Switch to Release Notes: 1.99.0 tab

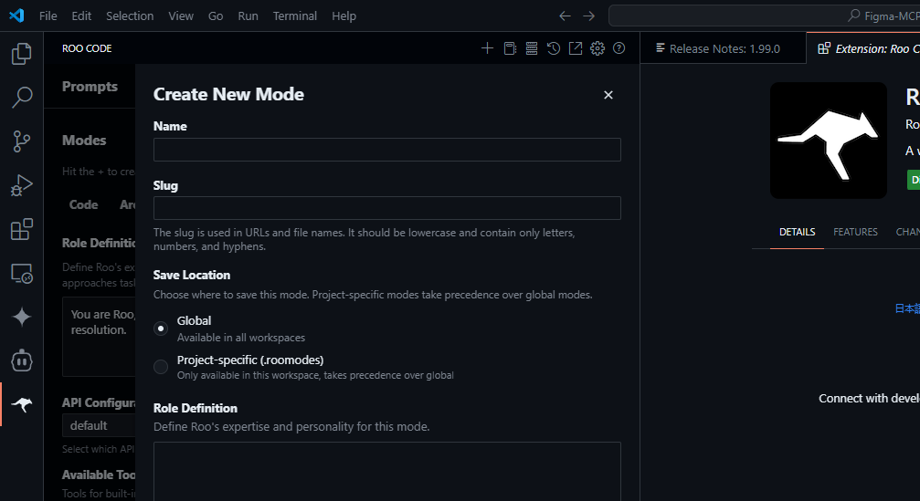[x=723, y=48]
